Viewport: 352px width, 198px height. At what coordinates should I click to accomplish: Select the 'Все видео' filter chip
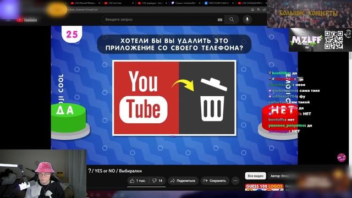coord(255,176)
